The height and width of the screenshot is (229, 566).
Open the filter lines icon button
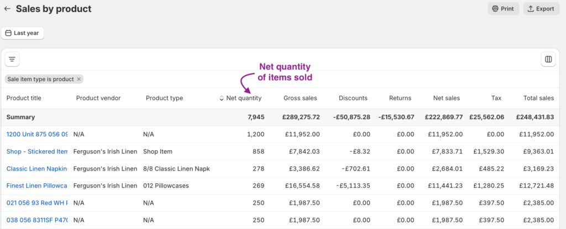click(x=12, y=59)
